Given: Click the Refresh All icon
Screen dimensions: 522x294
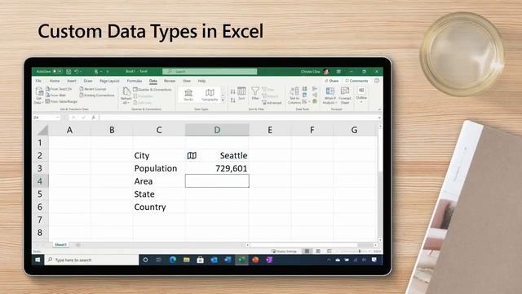Looking at the screenshot, I should (126, 91).
